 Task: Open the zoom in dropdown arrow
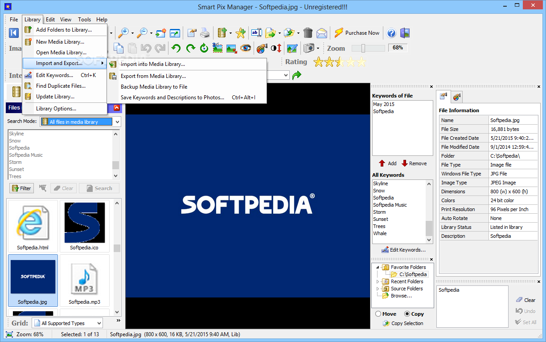click(x=132, y=33)
